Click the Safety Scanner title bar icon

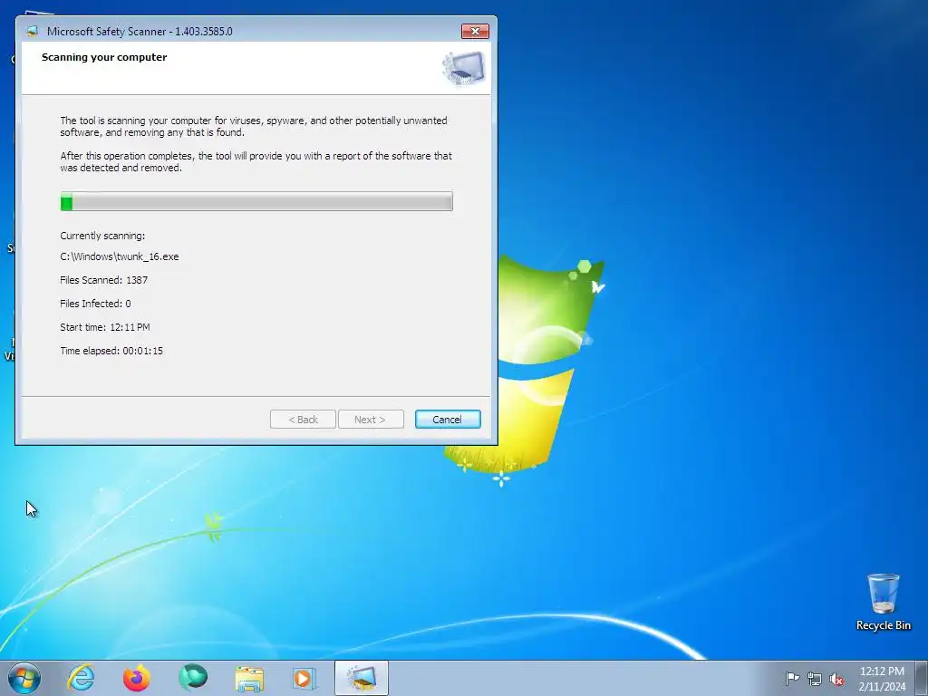(32, 31)
